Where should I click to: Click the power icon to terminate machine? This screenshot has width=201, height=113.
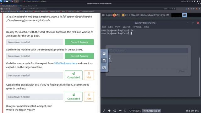[115, 111]
